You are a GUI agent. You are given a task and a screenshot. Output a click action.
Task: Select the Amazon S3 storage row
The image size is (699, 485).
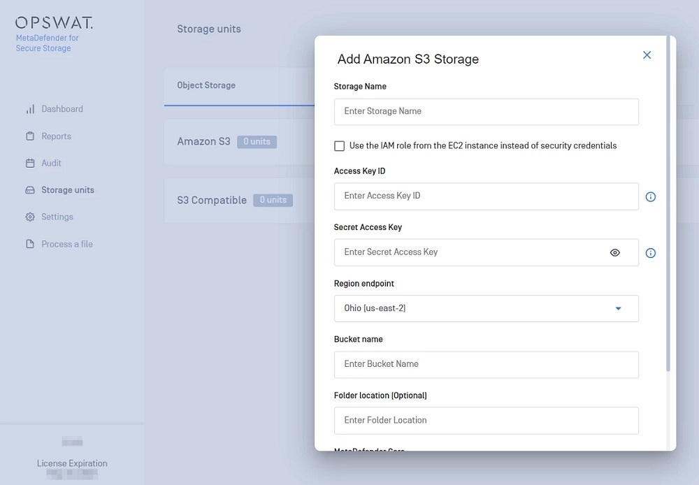[x=203, y=141]
